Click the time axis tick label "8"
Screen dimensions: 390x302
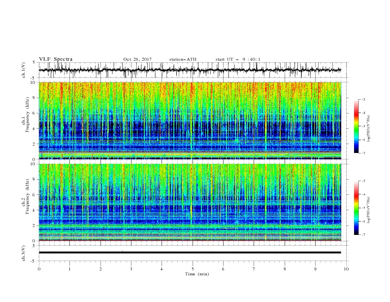(285, 269)
